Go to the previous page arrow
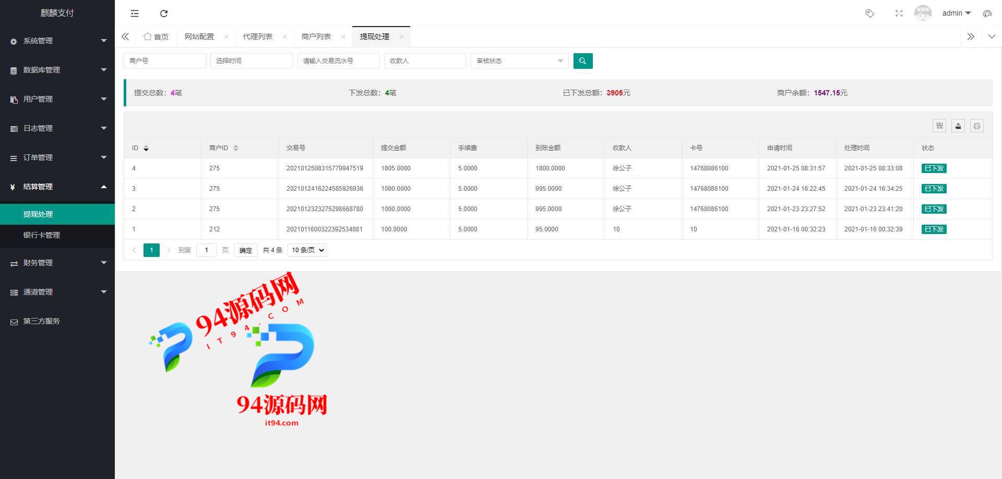The height and width of the screenshot is (479, 1002). pyautogui.click(x=134, y=250)
